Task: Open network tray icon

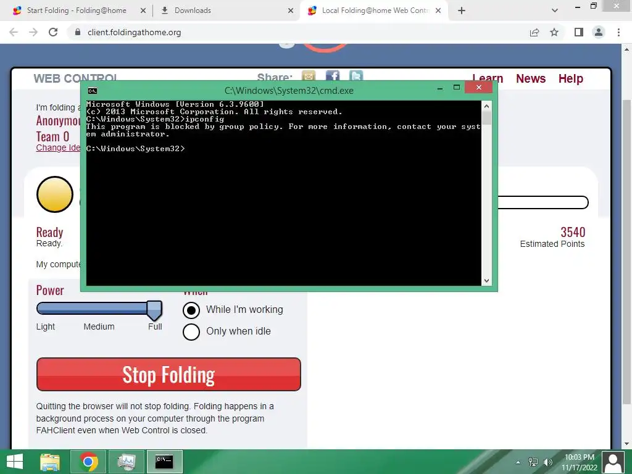Action: click(533, 462)
